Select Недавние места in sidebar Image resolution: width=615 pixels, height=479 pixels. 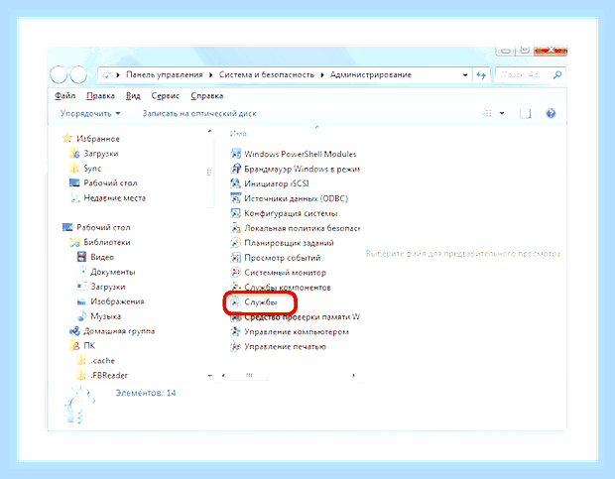click(114, 198)
